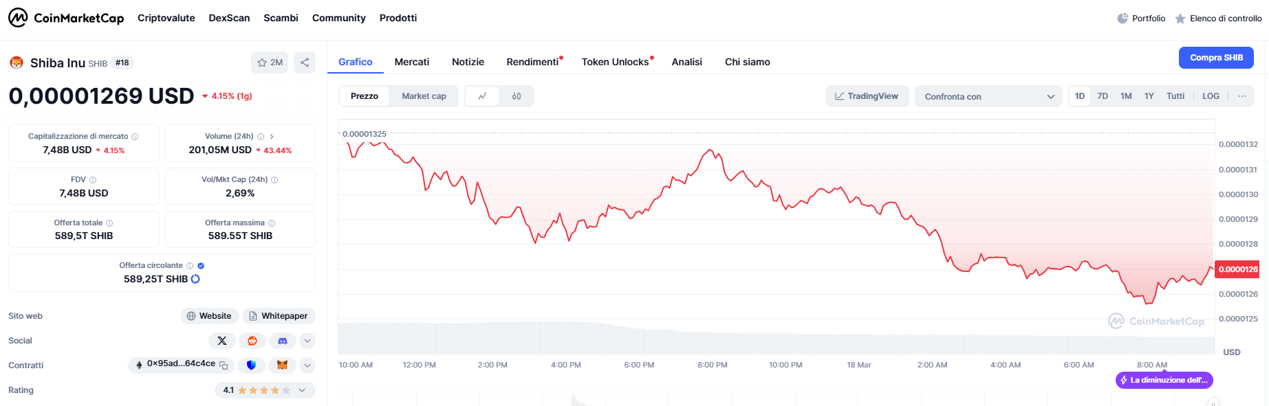Open the Whitepaper link
The image size is (1269, 406).
(x=279, y=316)
